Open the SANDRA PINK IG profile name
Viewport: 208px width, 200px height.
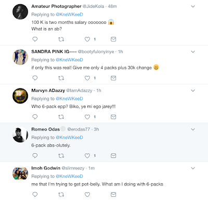[54, 51]
